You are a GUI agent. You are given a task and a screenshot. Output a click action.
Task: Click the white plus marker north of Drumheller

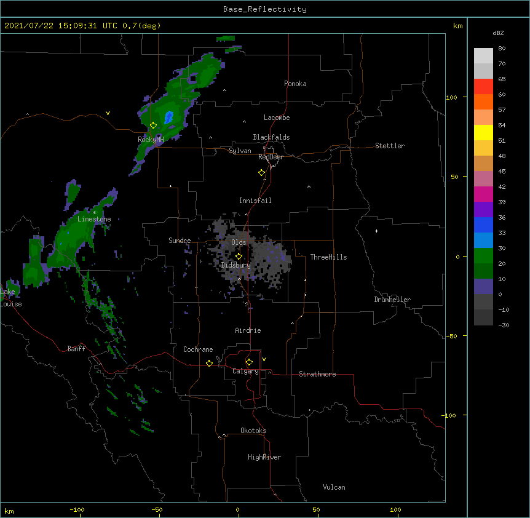coord(376,231)
